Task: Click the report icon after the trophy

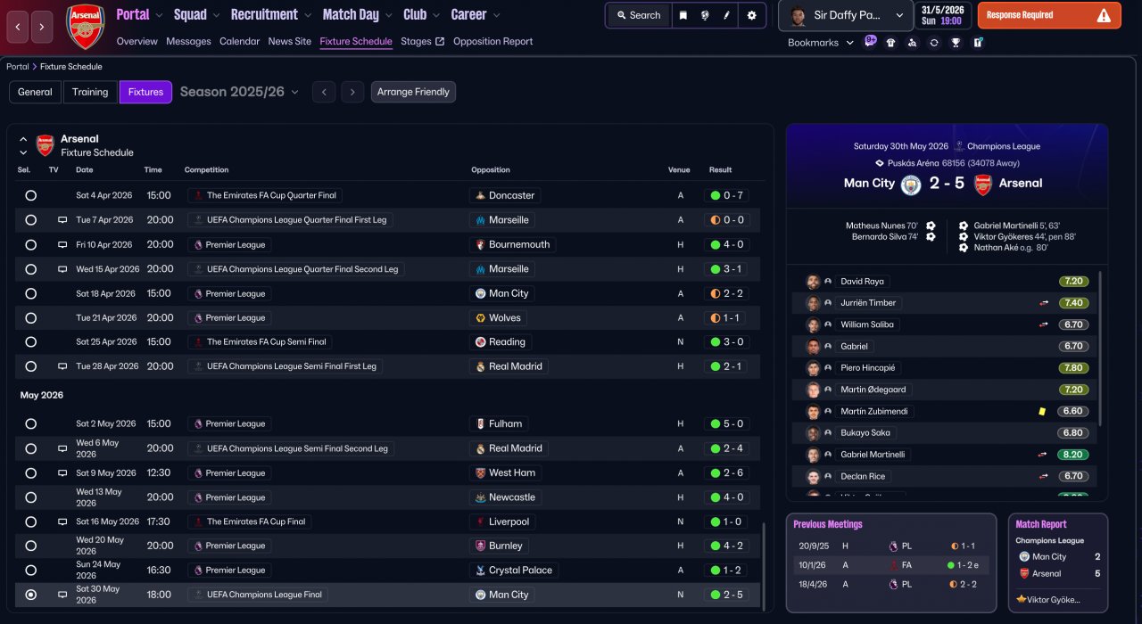Action: pos(978,43)
